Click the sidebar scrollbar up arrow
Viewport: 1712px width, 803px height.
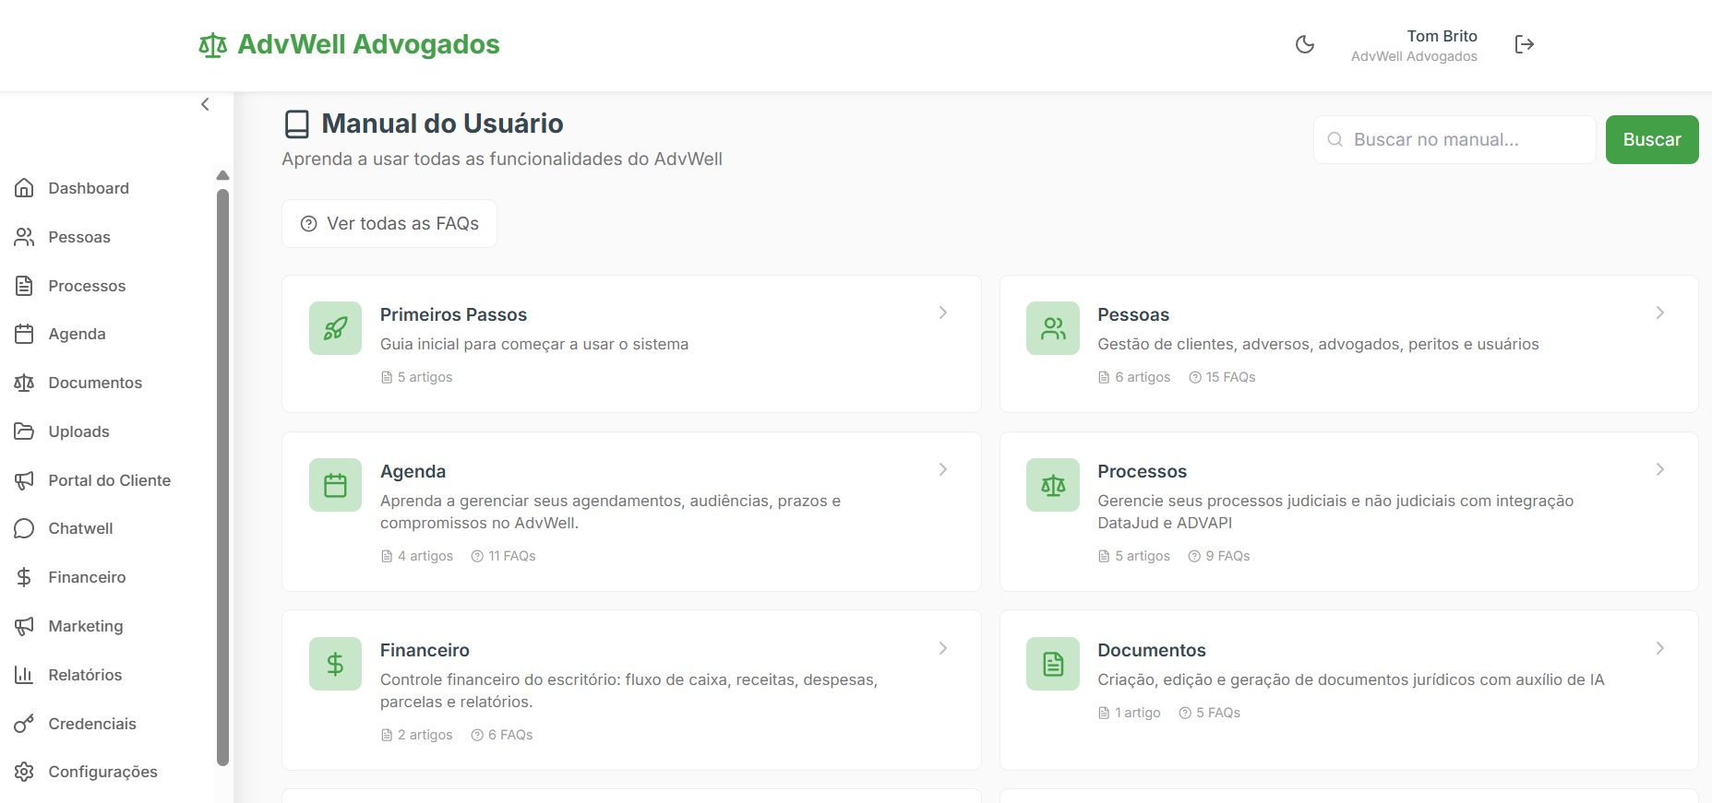(222, 175)
